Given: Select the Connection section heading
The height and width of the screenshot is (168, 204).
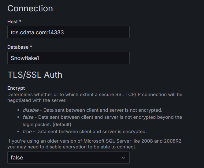Looking at the screenshot, I should coord(30,8).
